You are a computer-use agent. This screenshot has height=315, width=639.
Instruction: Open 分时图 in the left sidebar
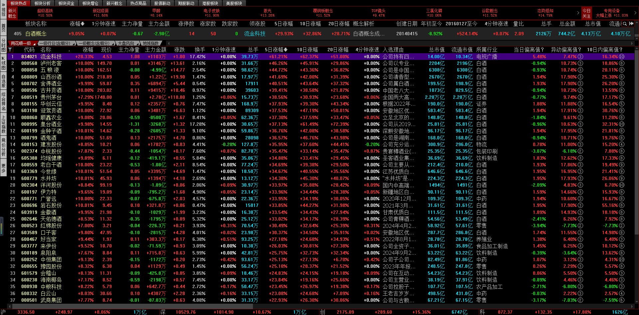(x=3, y=45)
